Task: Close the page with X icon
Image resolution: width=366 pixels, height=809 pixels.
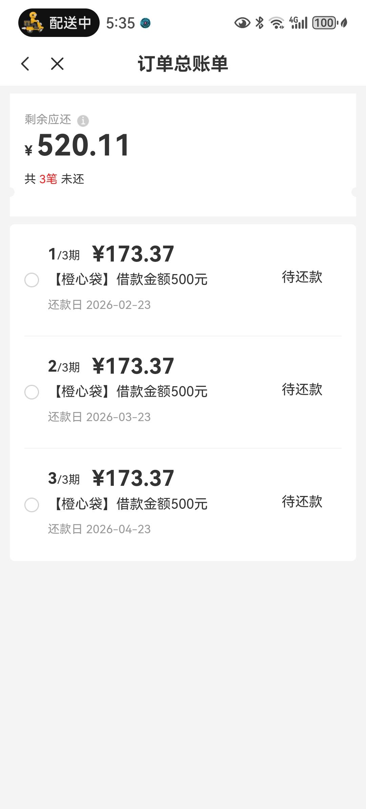Action: [57, 64]
